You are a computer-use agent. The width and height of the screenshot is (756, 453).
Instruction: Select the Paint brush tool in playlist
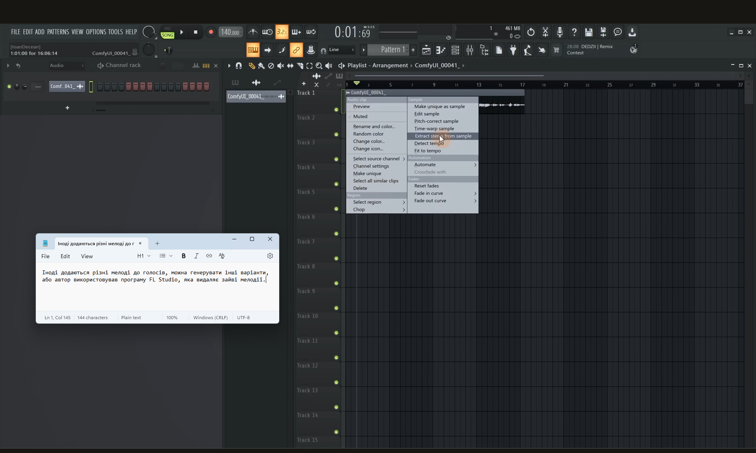261,66
